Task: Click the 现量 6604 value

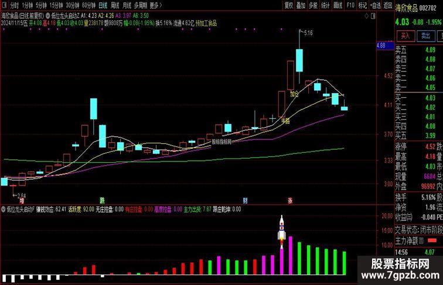Action: 430,177
